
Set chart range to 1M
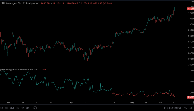[7, 108]
